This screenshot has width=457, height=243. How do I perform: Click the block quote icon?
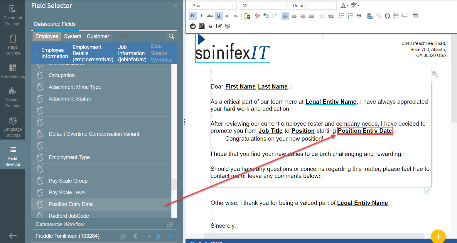[x=359, y=16]
